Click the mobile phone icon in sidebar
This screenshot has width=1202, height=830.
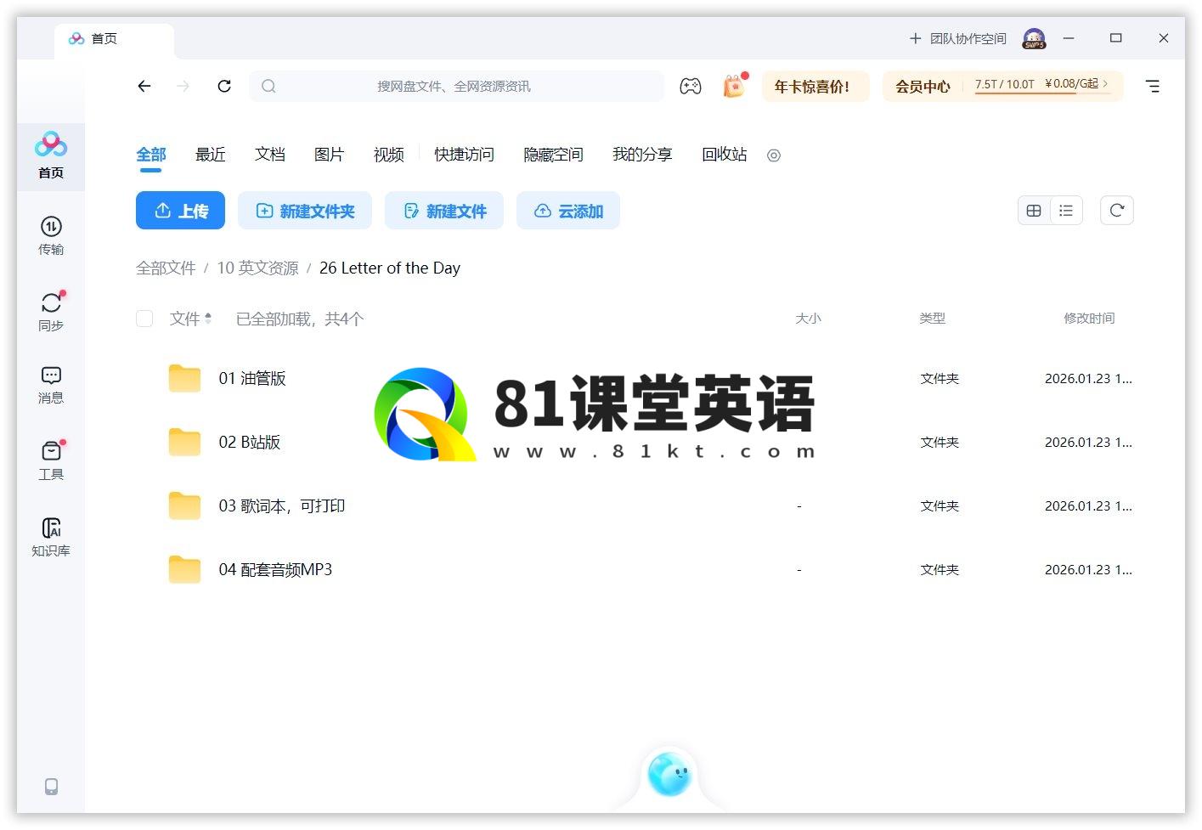pos(51,787)
